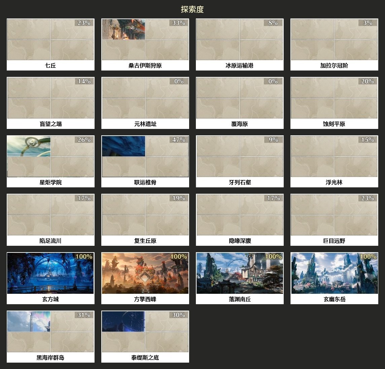This screenshot has height=369, width=385.
Task: Click the 3% badge on 加拉尔冠阶
Action: click(x=367, y=23)
